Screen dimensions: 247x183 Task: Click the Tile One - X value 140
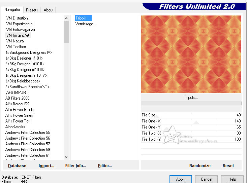coord(238,121)
